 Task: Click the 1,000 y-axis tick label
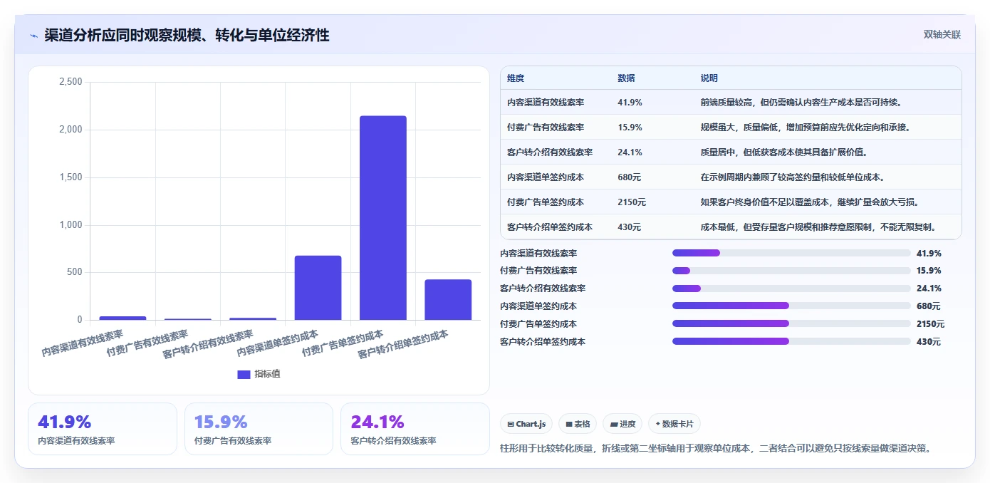69,225
